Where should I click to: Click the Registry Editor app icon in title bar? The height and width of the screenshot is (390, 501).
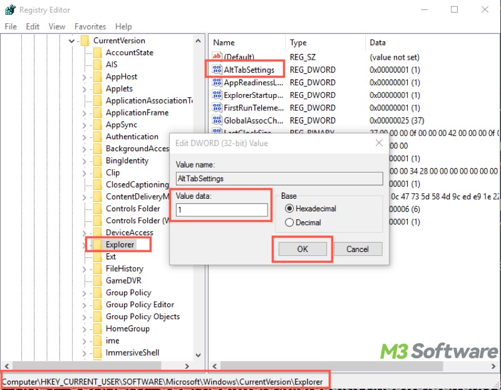click(10, 9)
